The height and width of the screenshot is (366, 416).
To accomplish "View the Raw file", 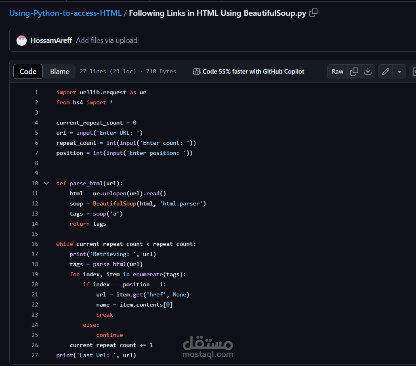I will pos(338,72).
